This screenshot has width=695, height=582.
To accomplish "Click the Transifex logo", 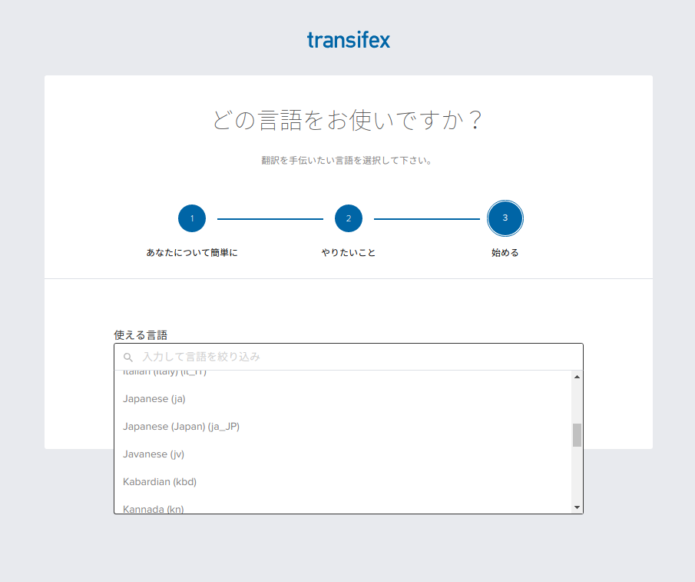I will coord(348,40).
